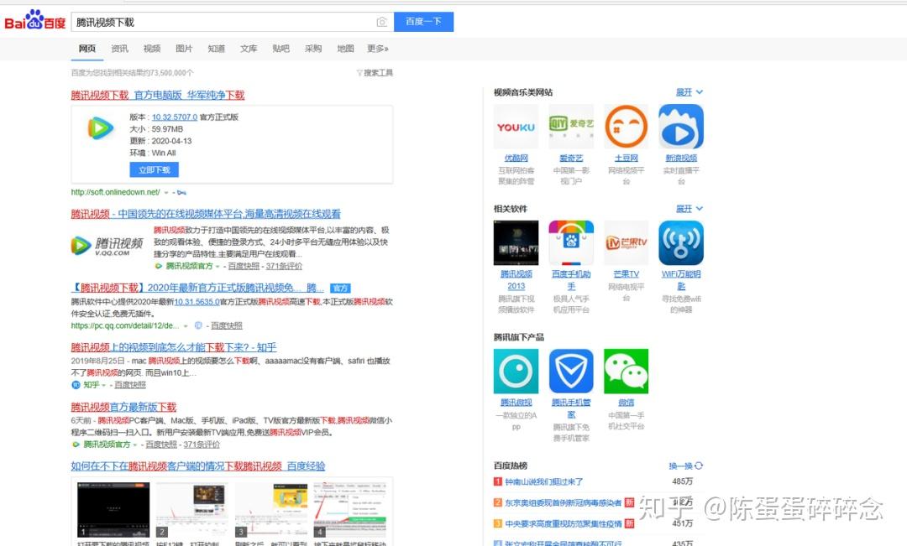Screen dimensions: 907x546
Task: Click the 立即下载 download button
Action: point(155,170)
